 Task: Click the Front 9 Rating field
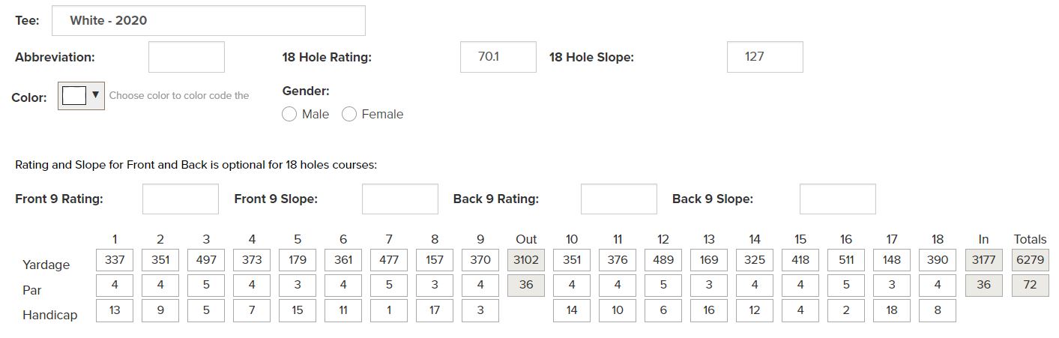pos(181,199)
